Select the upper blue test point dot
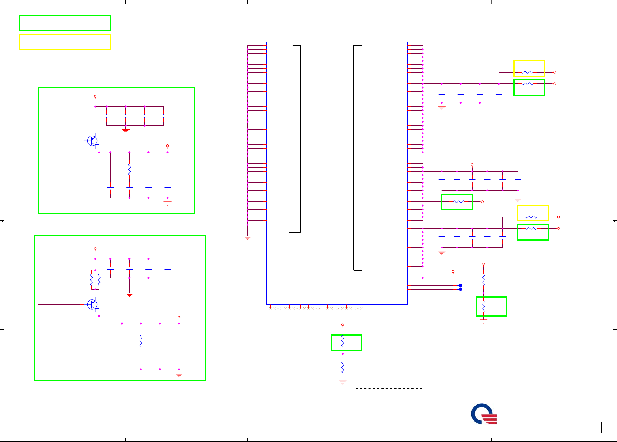The image size is (617, 442). [x=461, y=286]
